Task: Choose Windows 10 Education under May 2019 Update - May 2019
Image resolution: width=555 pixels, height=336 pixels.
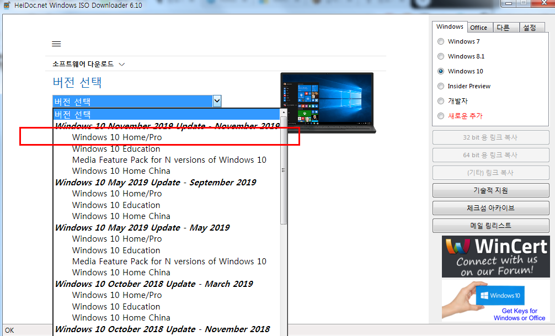Action: pyautogui.click(x=167, y=250)
